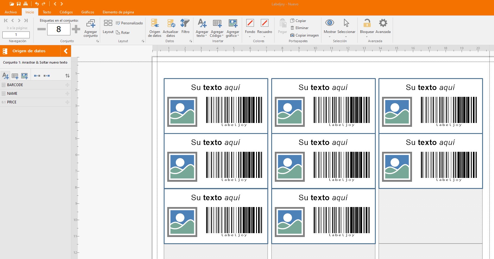
Task: Select add text field mode in panel
Action: coord(5,76)
